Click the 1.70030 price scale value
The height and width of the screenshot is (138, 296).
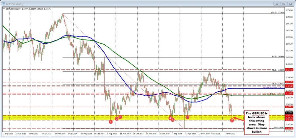click(x=288, y=17)
